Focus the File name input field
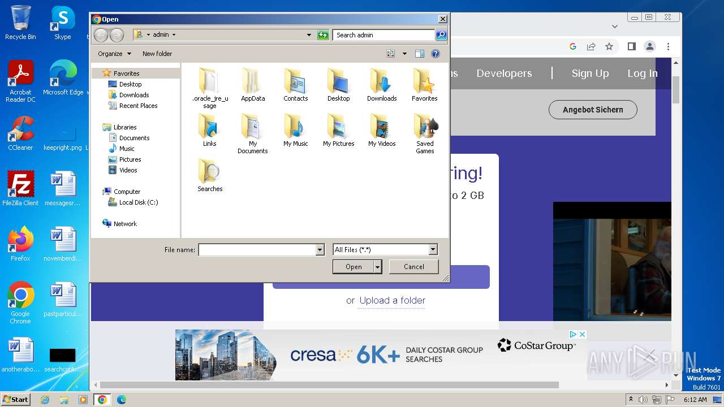This screenshot has width=724, height=407. point(257,249)
